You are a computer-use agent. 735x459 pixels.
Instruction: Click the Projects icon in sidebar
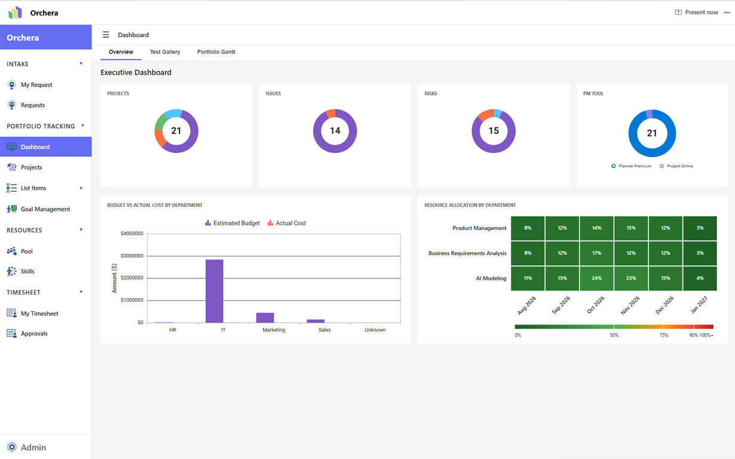click(11, 167)
